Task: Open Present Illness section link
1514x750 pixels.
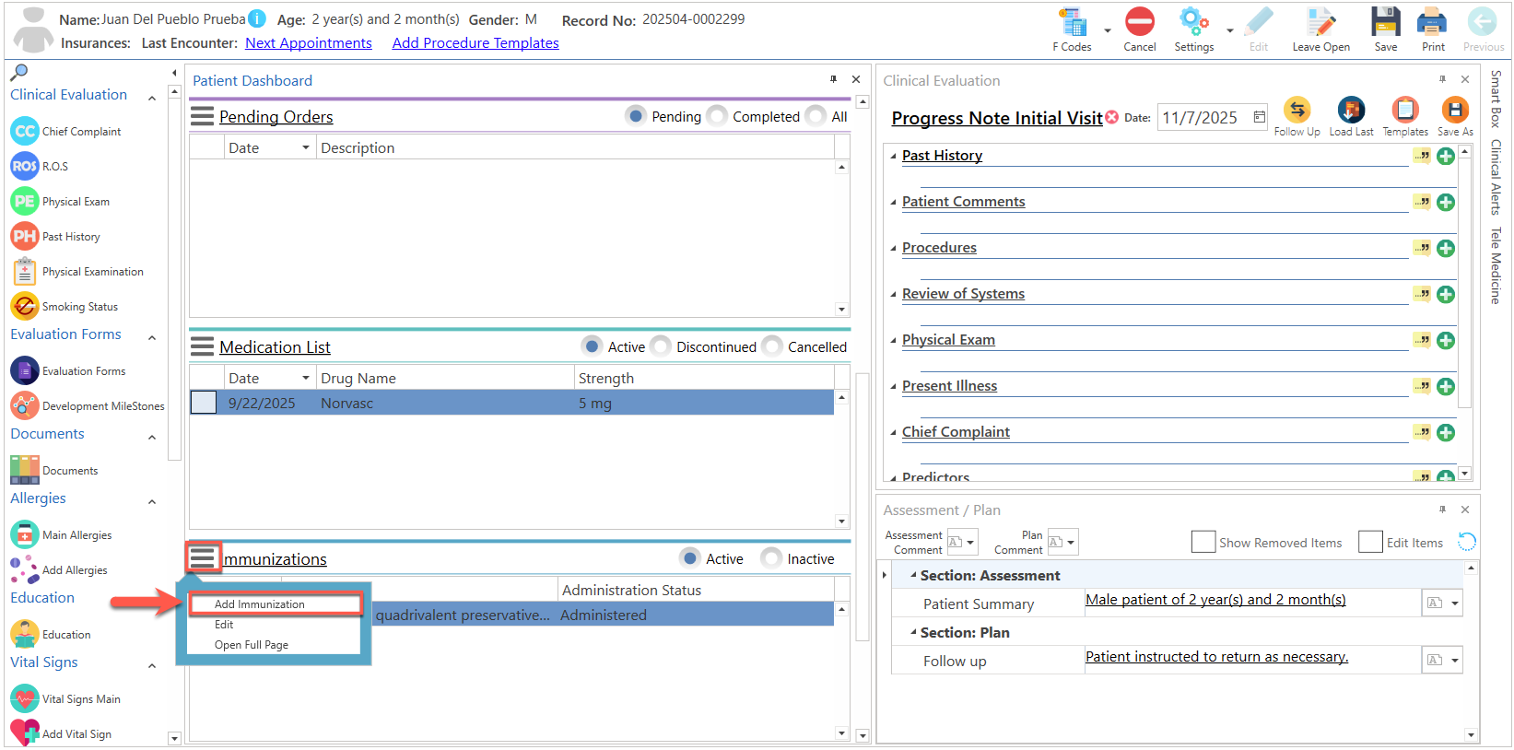Action: (x=949, y=385)
